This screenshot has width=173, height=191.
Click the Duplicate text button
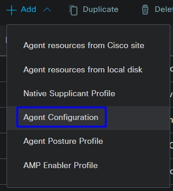100,10
